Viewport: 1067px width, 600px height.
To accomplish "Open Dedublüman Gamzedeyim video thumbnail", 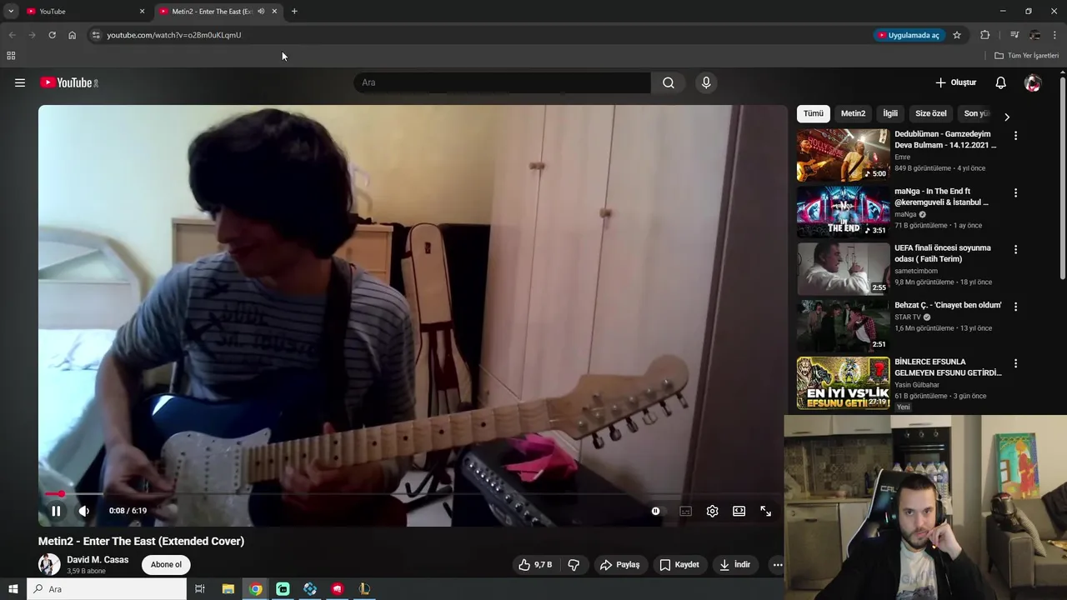I will 843,155.
